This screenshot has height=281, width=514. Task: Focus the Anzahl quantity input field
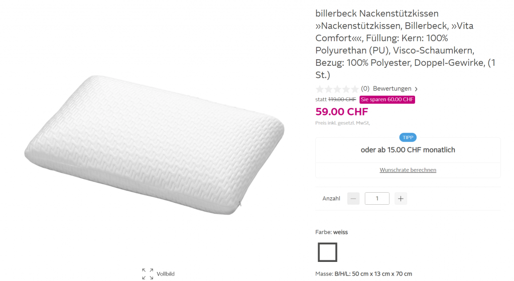click(x=377, y=199)
